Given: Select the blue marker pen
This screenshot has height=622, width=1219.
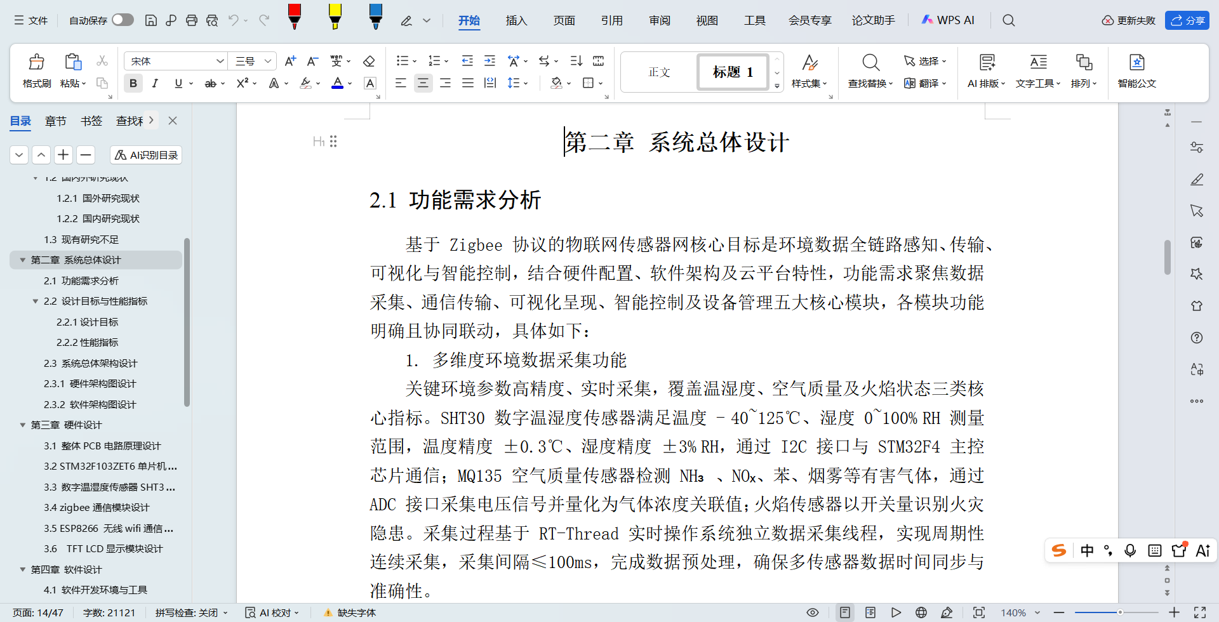Looking at the screenshot, I should (x=376, y=17).
